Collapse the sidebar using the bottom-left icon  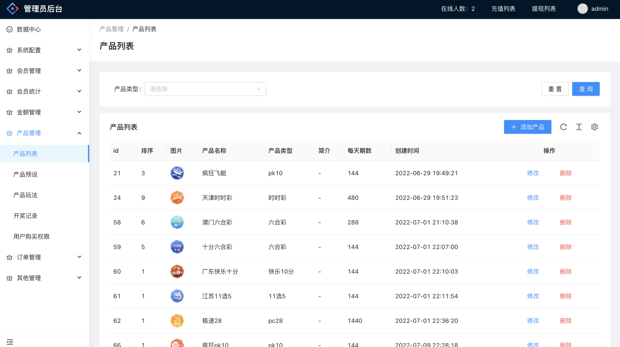10,342
